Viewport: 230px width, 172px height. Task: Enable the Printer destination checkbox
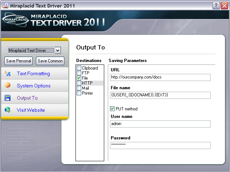tap(79, 93)
